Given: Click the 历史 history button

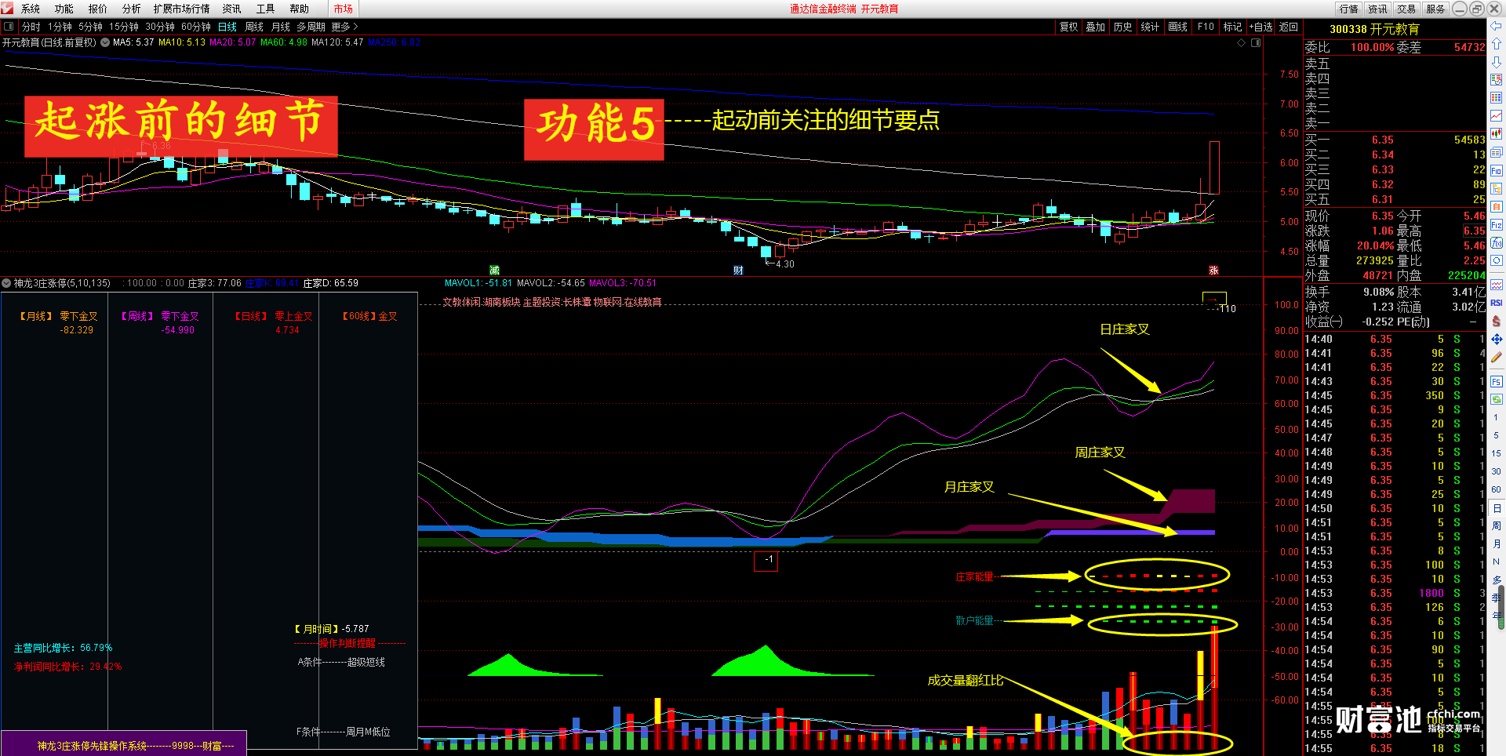Looking at the screenshot, I should point(1122,27).
